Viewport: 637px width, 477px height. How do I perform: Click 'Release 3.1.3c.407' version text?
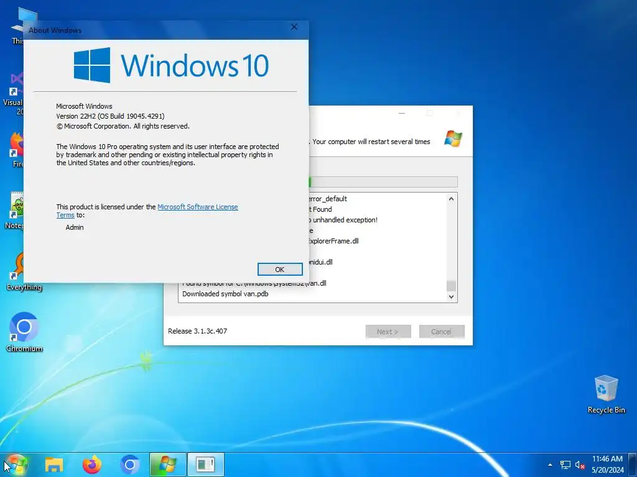click(197, 331)
